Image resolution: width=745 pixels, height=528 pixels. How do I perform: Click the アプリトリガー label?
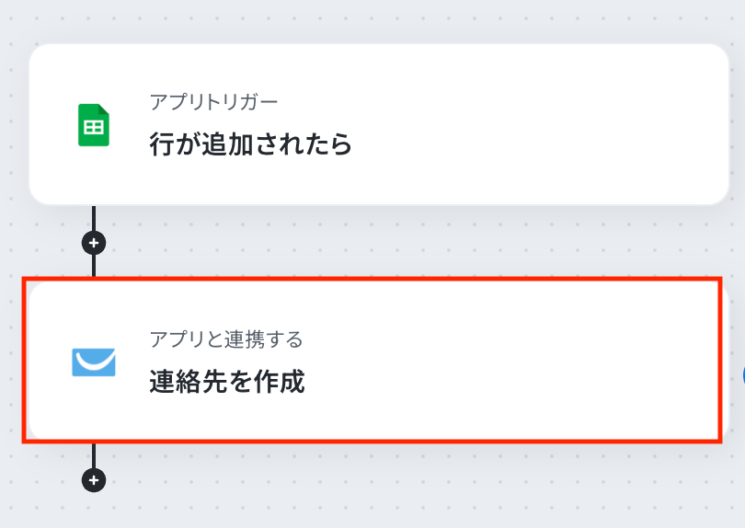click(213, 101)
